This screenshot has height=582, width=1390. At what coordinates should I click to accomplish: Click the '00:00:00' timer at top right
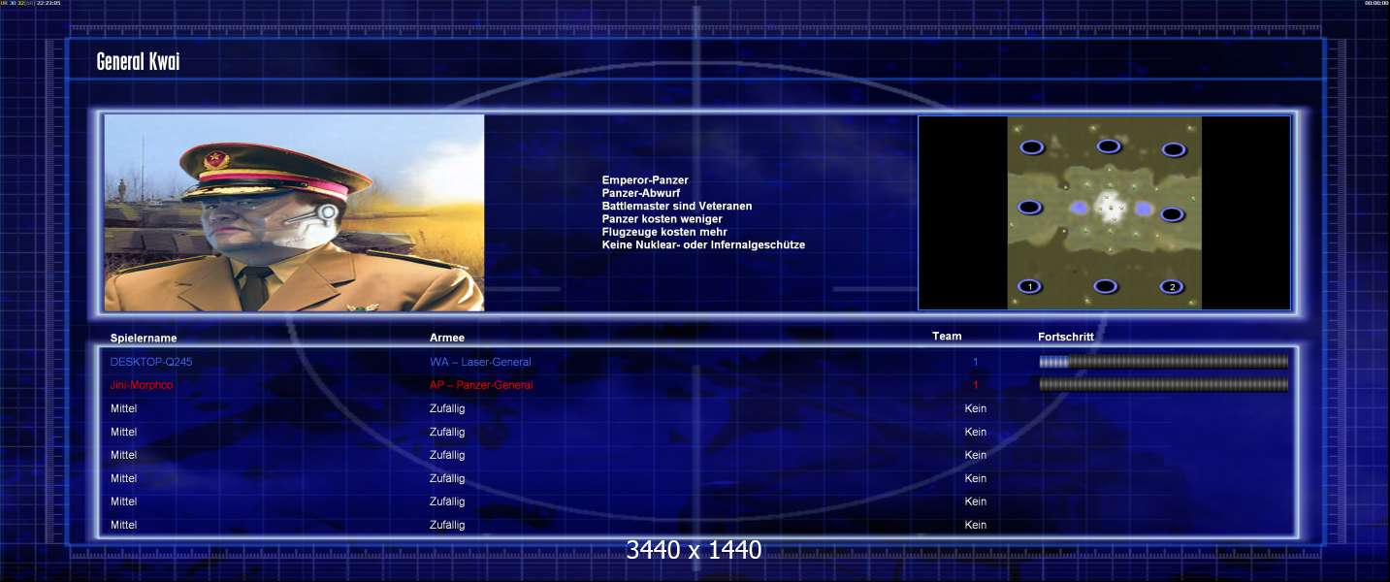pyautogui.click(x=1376, y=3)
